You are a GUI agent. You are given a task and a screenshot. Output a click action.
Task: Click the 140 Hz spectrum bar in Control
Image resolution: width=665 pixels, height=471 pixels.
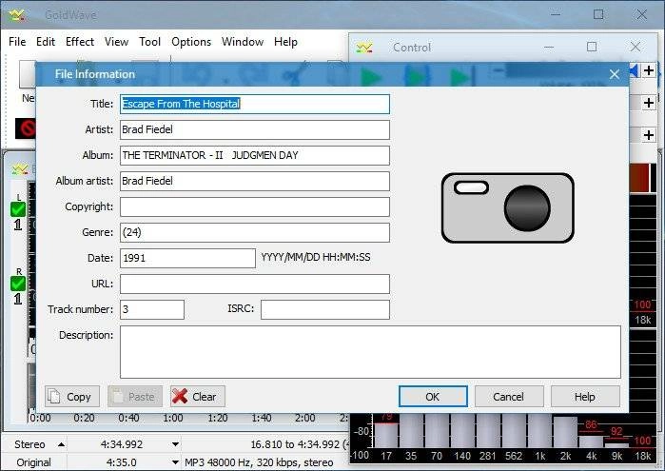[x=462, y=432]
